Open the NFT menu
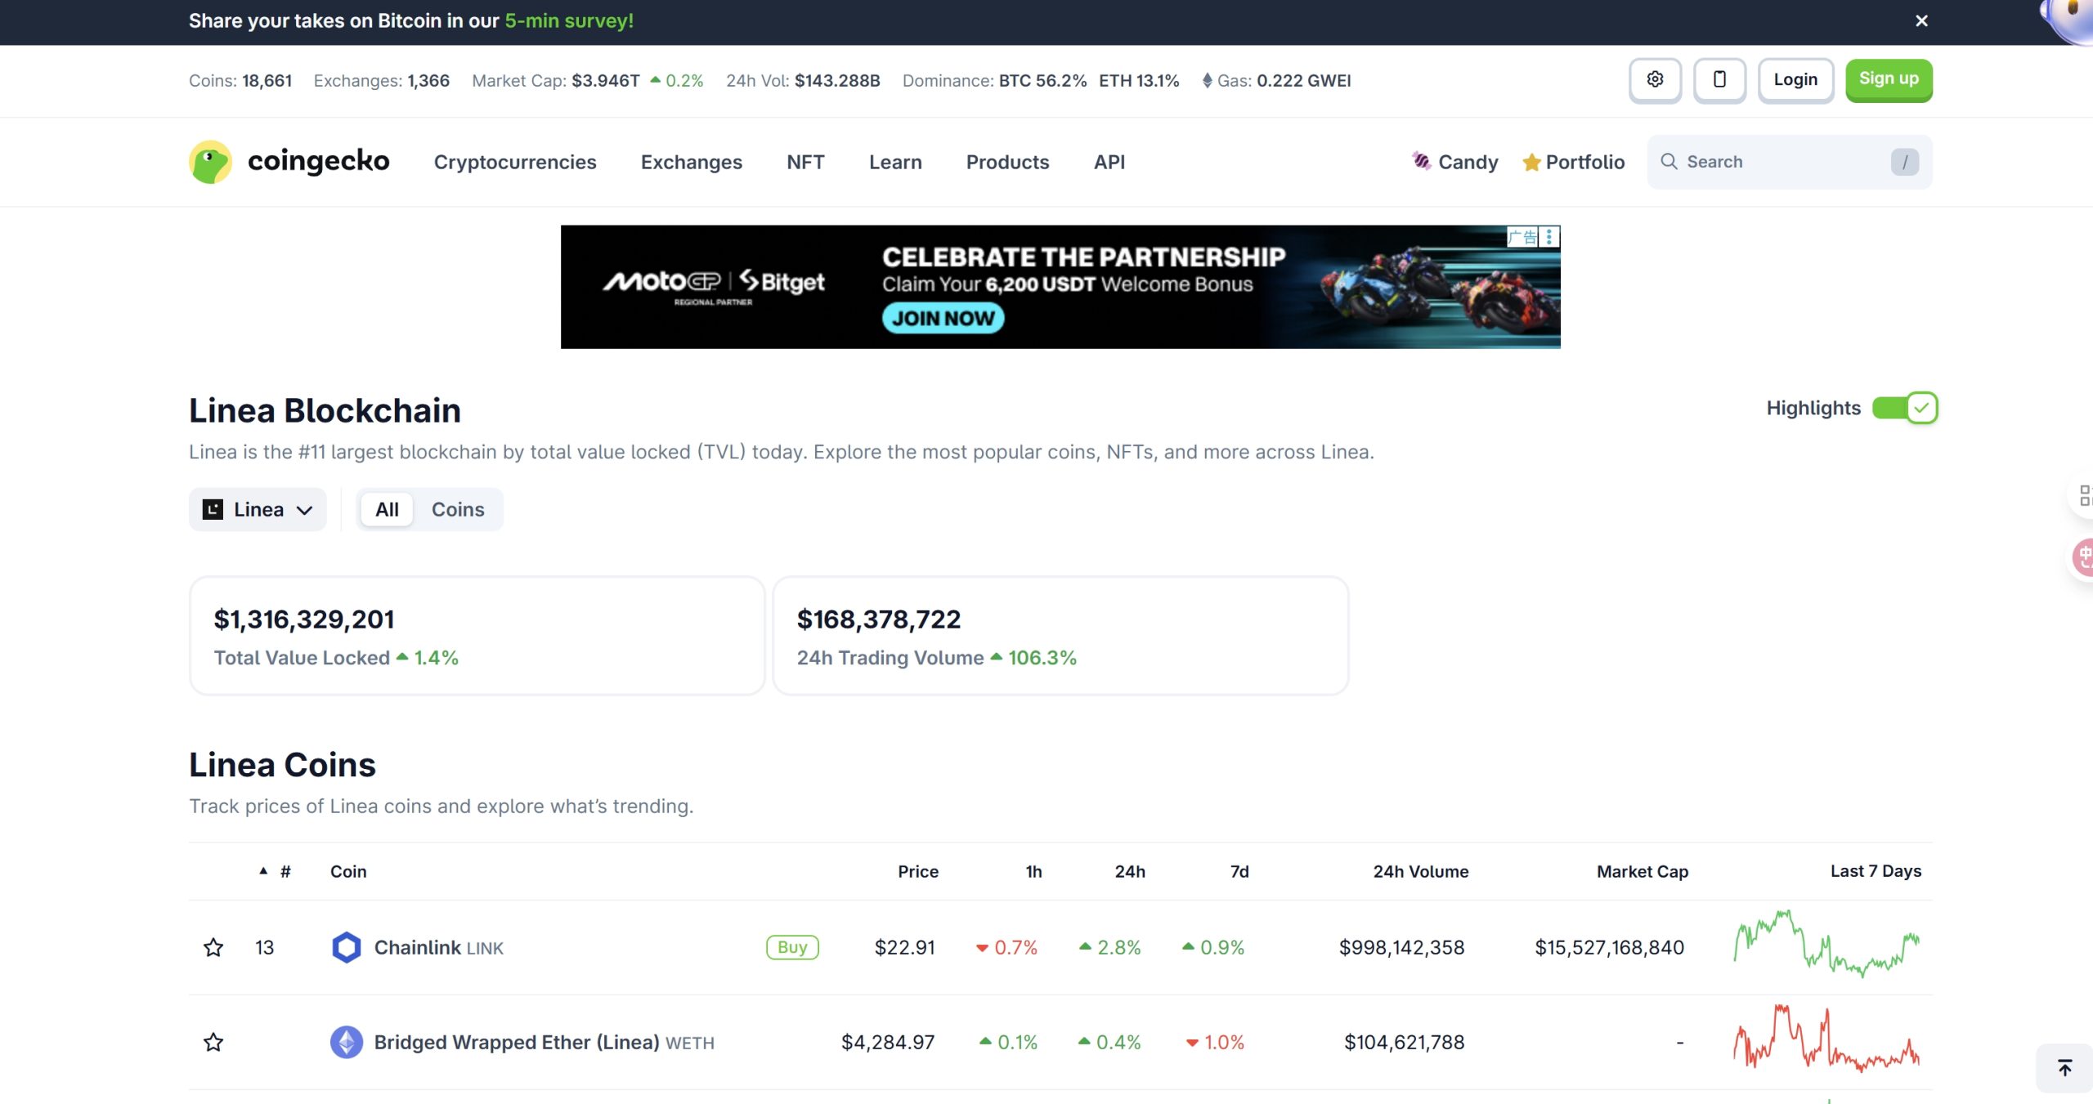2093x1104 pixels. [x=805, y=162]
